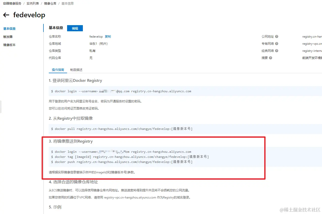Select 基本信息 in the sidebar
322x214 pixels.
click(x=9, y=29)
